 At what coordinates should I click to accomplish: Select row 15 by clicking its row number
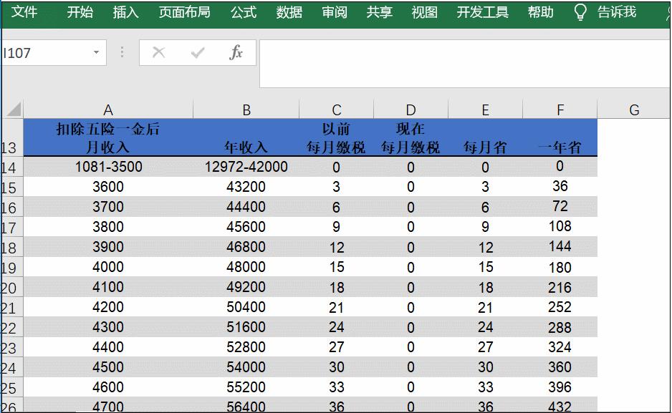9,186
